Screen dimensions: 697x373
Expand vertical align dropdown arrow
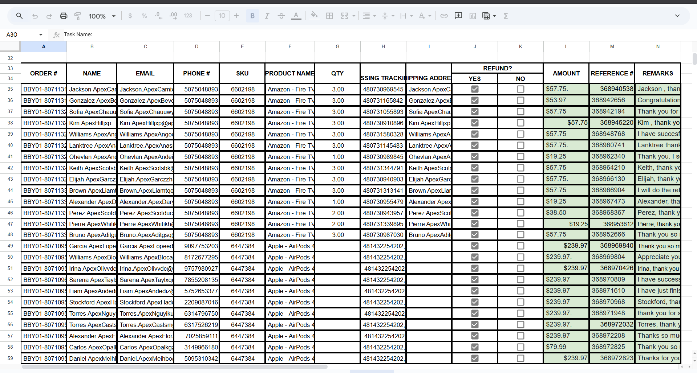[x=393, y=16]
